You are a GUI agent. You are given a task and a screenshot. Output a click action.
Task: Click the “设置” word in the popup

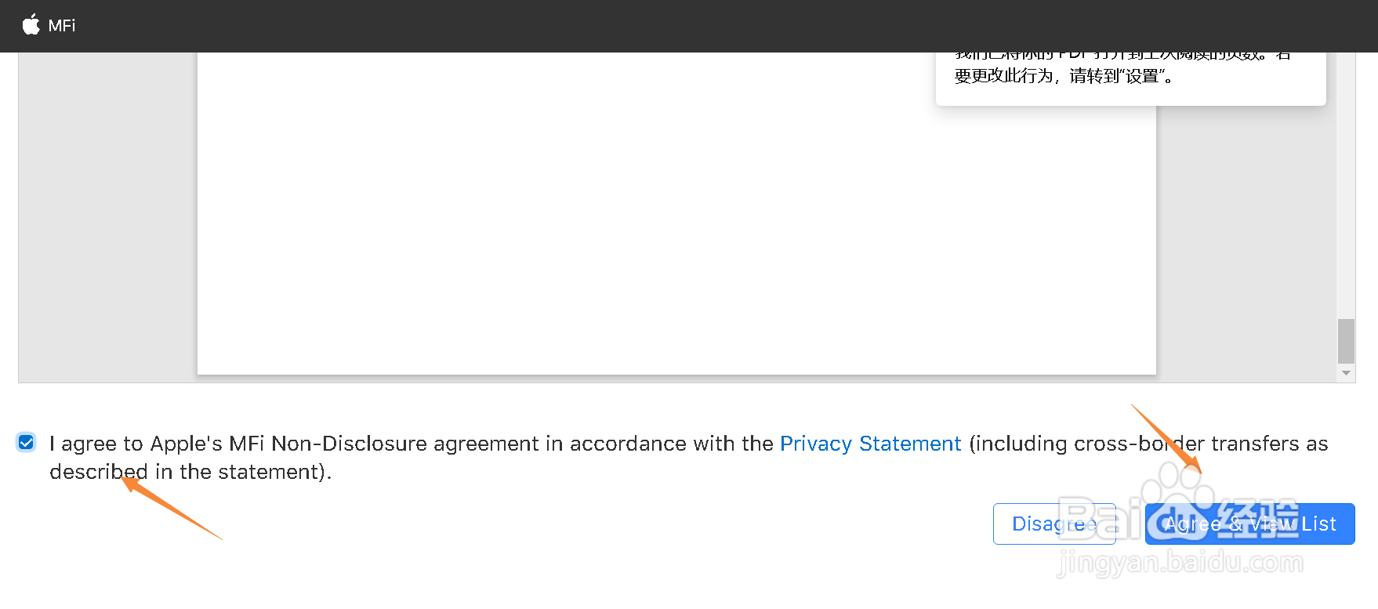coord(1142,76)
